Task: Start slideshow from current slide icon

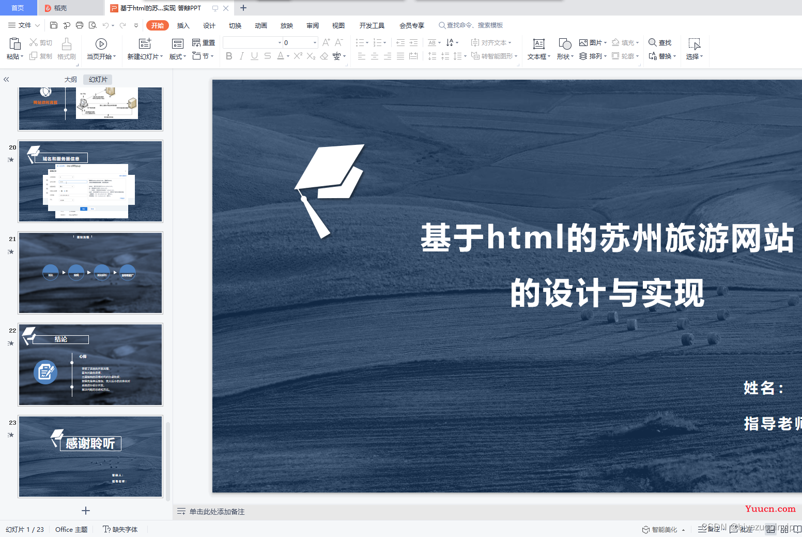Action: 101,44
